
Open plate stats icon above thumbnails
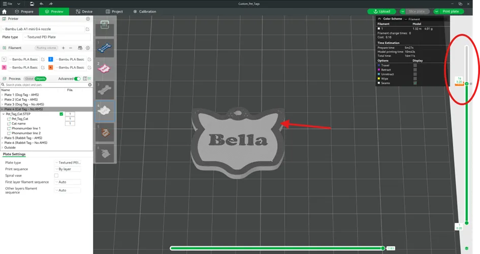[105, 25]
